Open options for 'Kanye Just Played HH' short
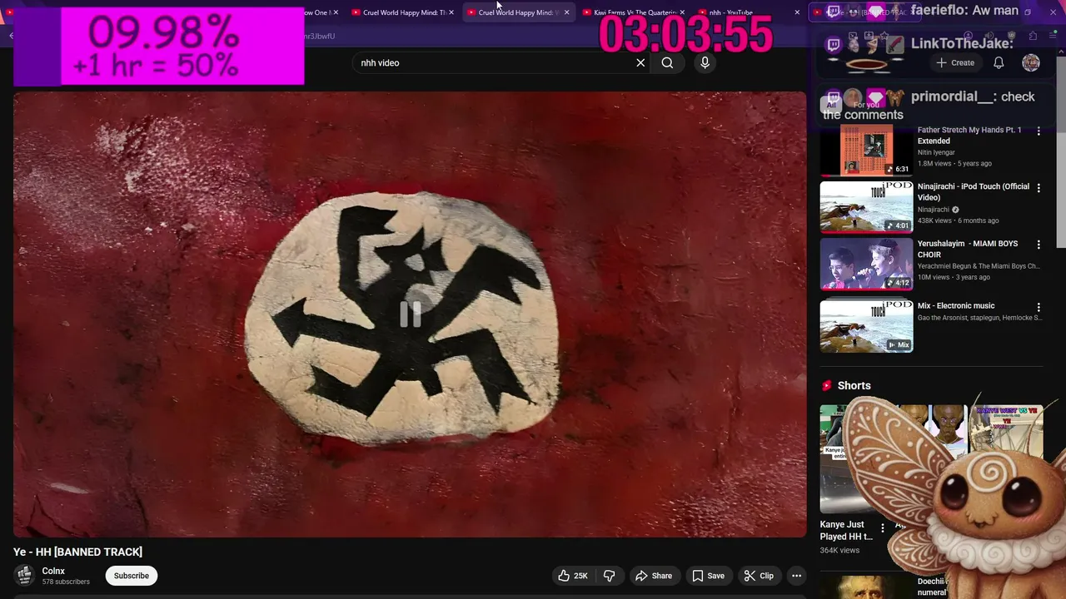Image resolution: width=1066 pixels, height=599 pixels. 883,528
